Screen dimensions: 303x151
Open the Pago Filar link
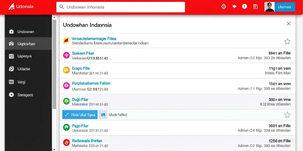coord(80,126)
